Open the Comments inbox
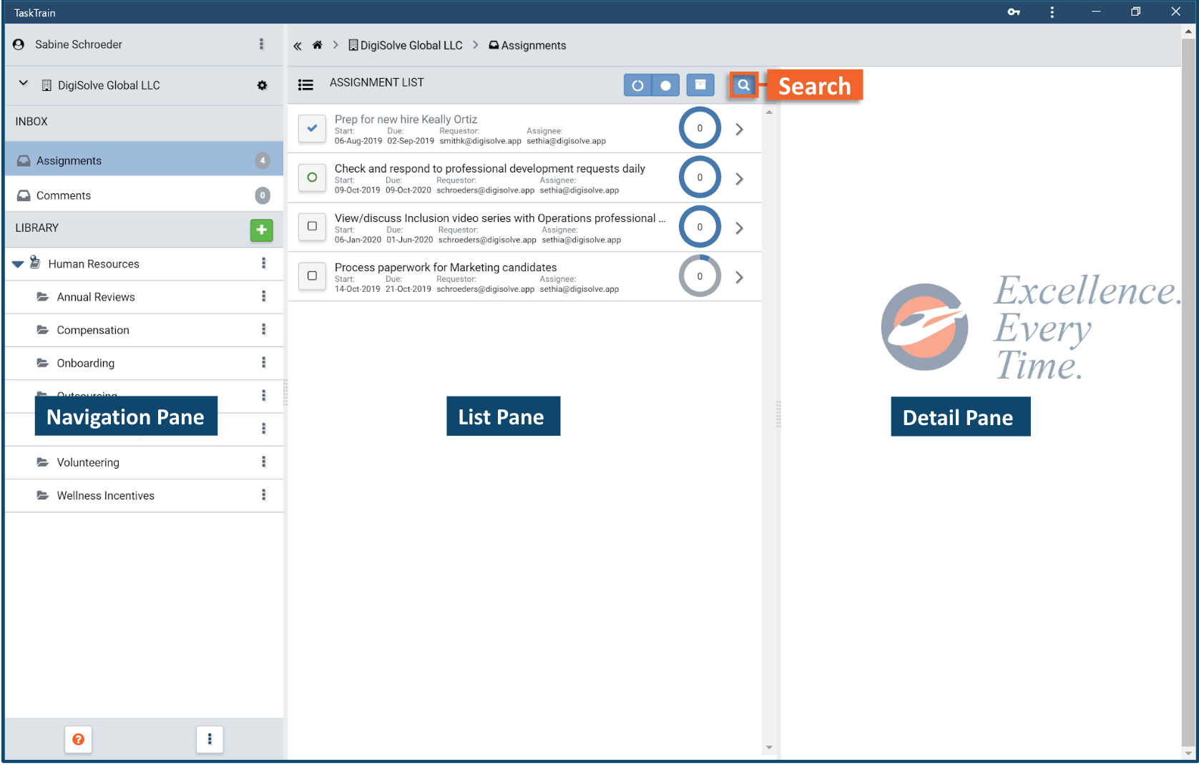The image size is (1199, 765). (x=144, y=195)
